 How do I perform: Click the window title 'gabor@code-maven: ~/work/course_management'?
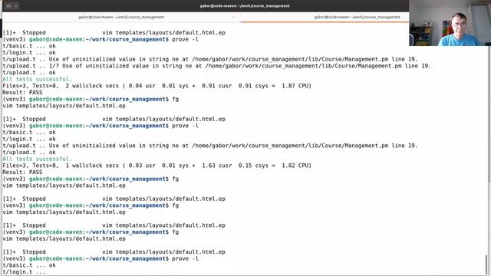(x=245, y=5)
